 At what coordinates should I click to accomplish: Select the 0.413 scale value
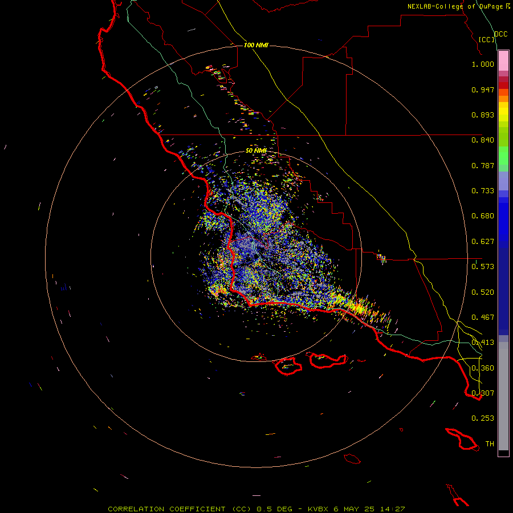pyautogui.click(x=483, y=343)
